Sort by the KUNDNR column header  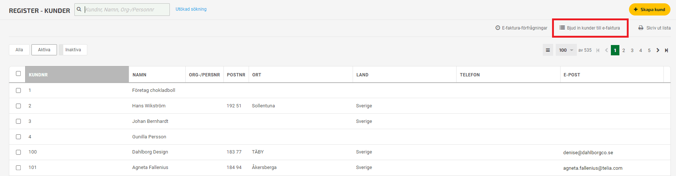coord(77,75)
